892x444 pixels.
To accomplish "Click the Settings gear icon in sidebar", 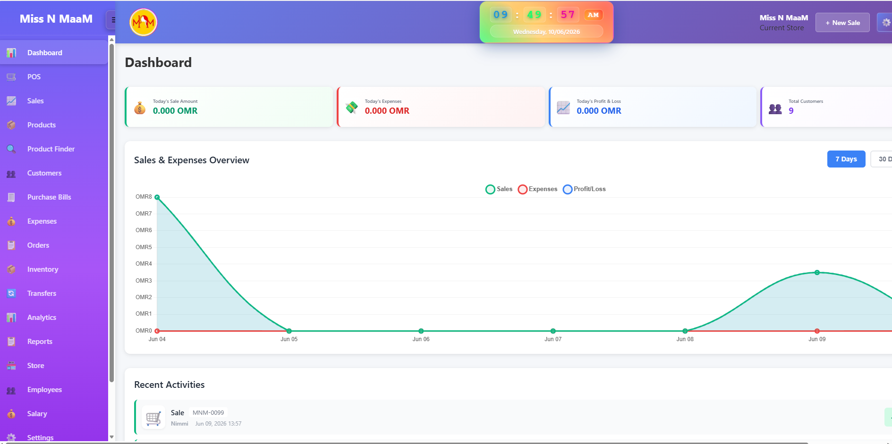I will pos(11,438).
